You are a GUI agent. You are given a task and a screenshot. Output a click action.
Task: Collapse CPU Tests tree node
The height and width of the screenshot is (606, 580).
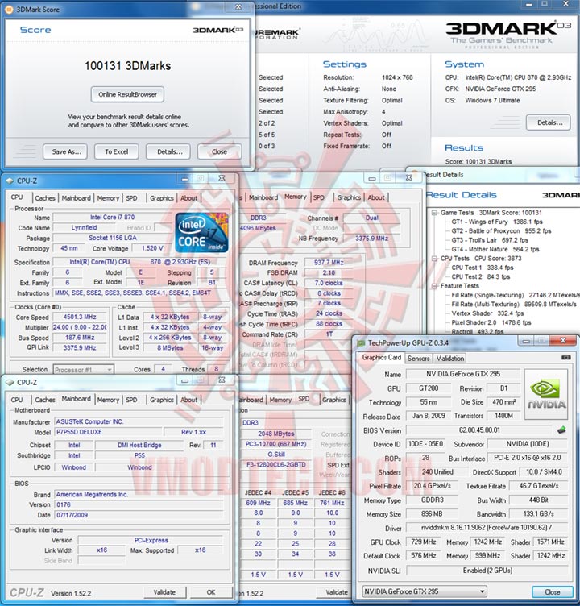434,259
